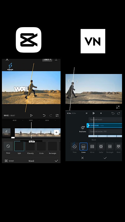Toggle Invert for the CapCut mask

click(x=9, y=161)
